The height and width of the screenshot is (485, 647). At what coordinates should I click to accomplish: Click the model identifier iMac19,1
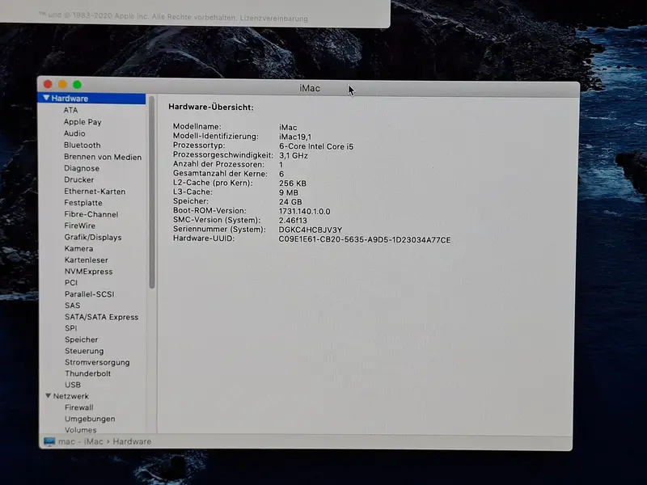click(x=295, y=137)
